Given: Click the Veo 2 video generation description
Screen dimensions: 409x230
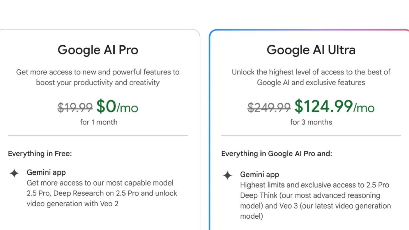Looking at the screenshot, I should click(101, 193).
